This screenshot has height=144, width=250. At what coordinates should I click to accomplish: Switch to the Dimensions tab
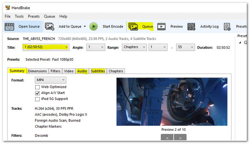(x=37, y=71)
